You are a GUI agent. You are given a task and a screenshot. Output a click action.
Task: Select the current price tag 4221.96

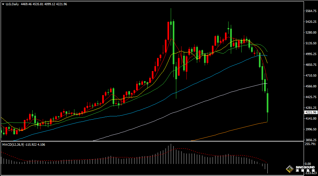pyautogui.click(x=311, y=112)
